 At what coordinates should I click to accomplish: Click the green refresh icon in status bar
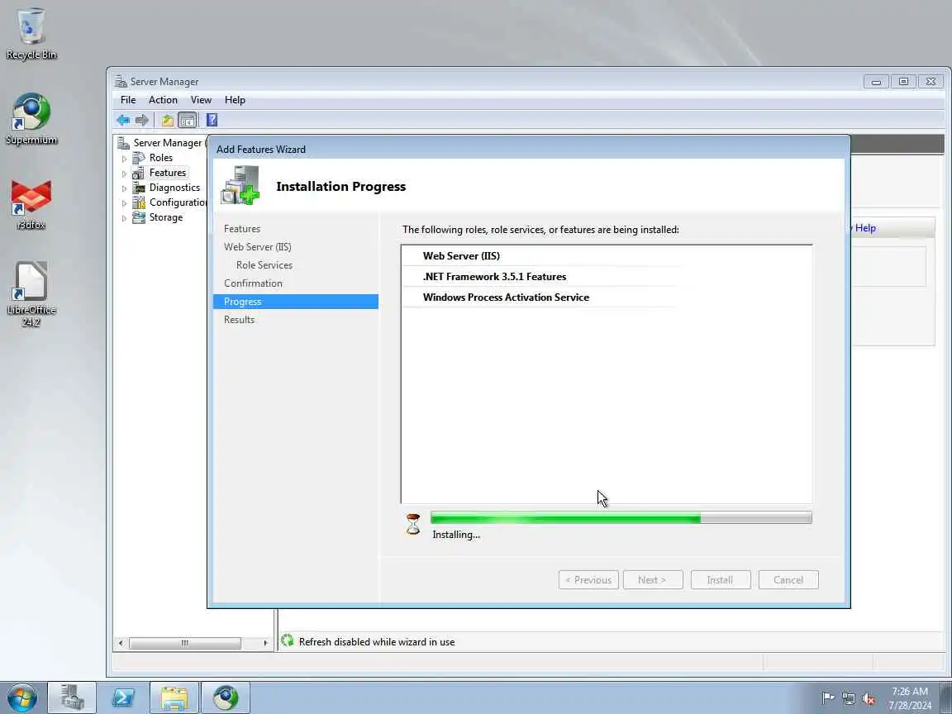click(288, 640)
